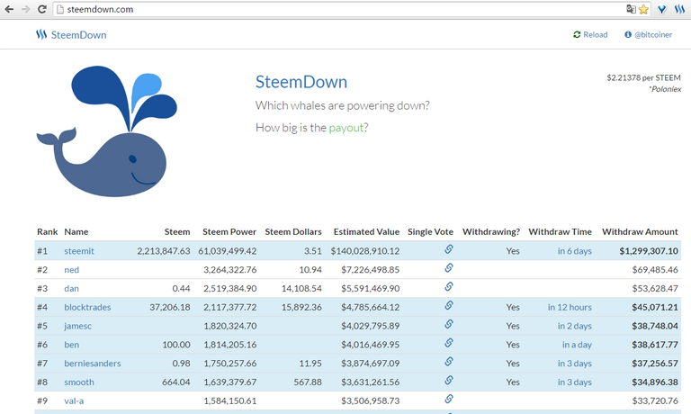This screenshot has height=414, width=691.
Task: Open the green payout link
Action: 345,128
